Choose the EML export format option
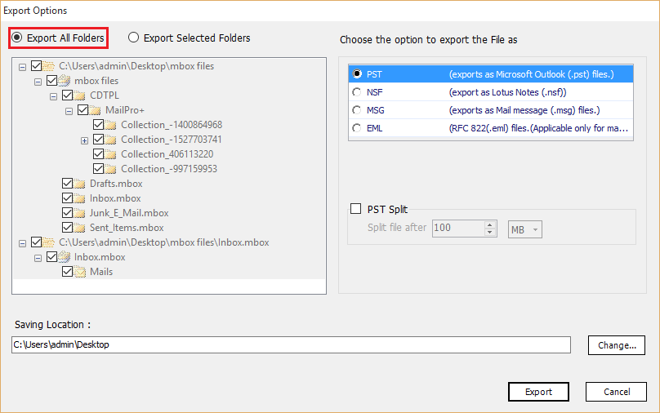This screenshot has height=413, width=660. click(356, 128)
